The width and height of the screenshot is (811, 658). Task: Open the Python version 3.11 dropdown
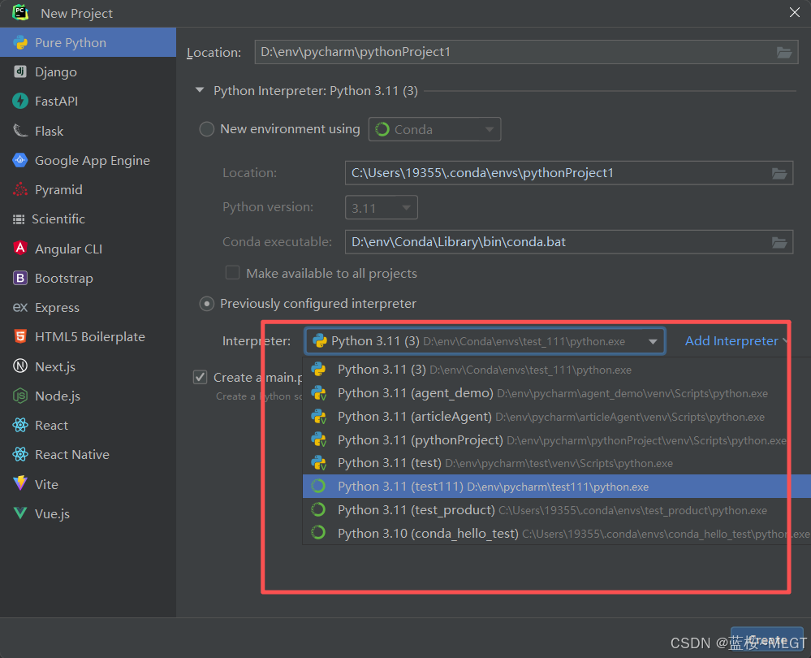click(x=382, y=208)
